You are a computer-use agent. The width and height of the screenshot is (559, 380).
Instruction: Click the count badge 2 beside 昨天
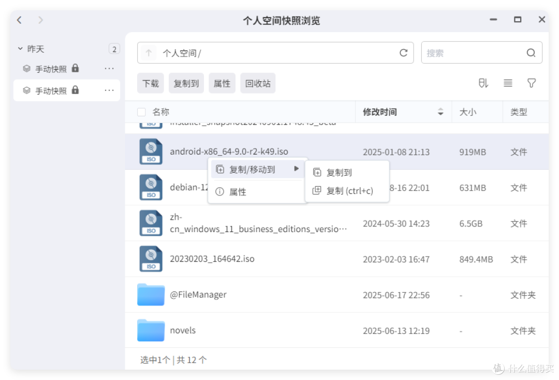pos(114,49)
